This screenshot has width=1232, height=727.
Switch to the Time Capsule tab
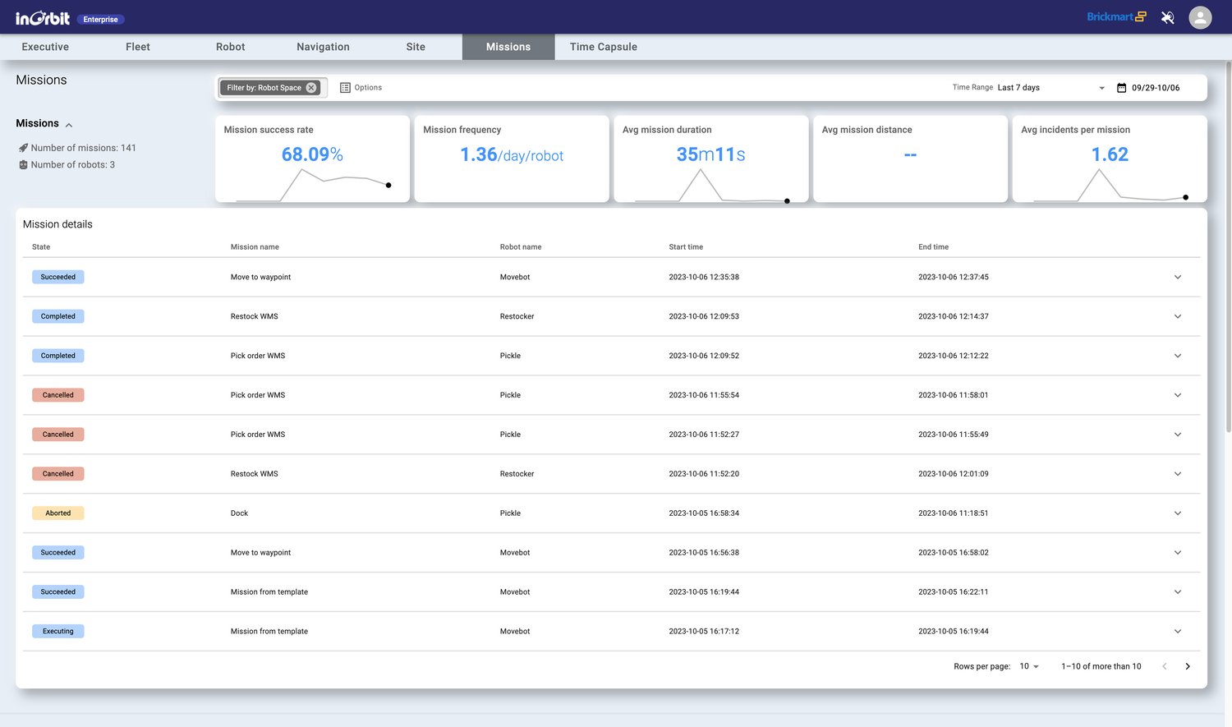point(603,47)
